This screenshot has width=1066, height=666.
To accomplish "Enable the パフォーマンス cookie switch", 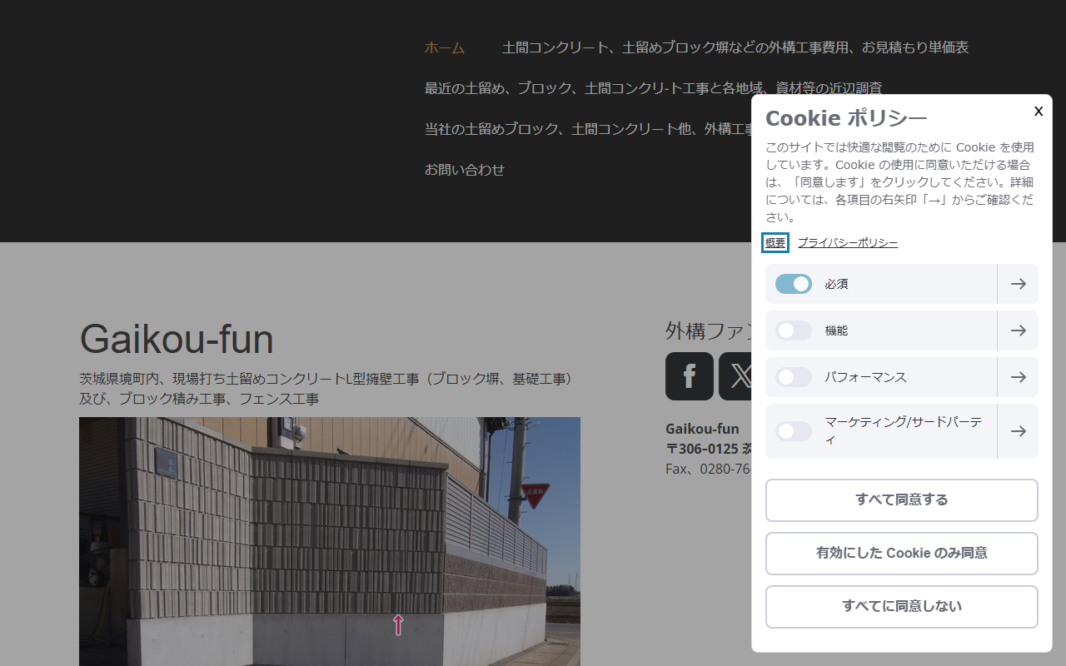I will pyautogui.click(x=794, y=377).
